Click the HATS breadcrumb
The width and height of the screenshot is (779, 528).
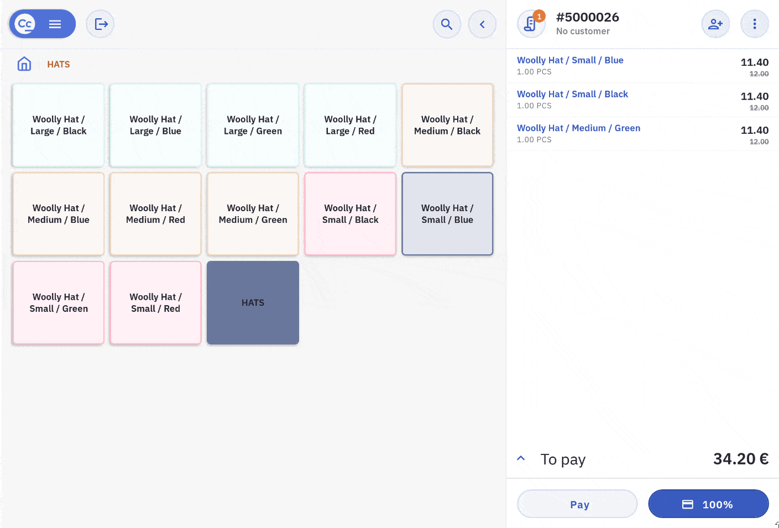coord(59,64)
